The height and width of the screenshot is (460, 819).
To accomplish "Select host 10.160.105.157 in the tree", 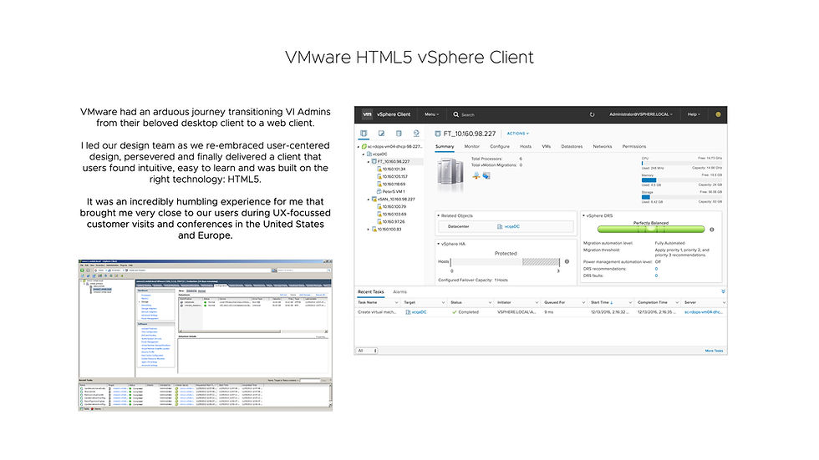I will pyautogui.click(x=394, y=176).
